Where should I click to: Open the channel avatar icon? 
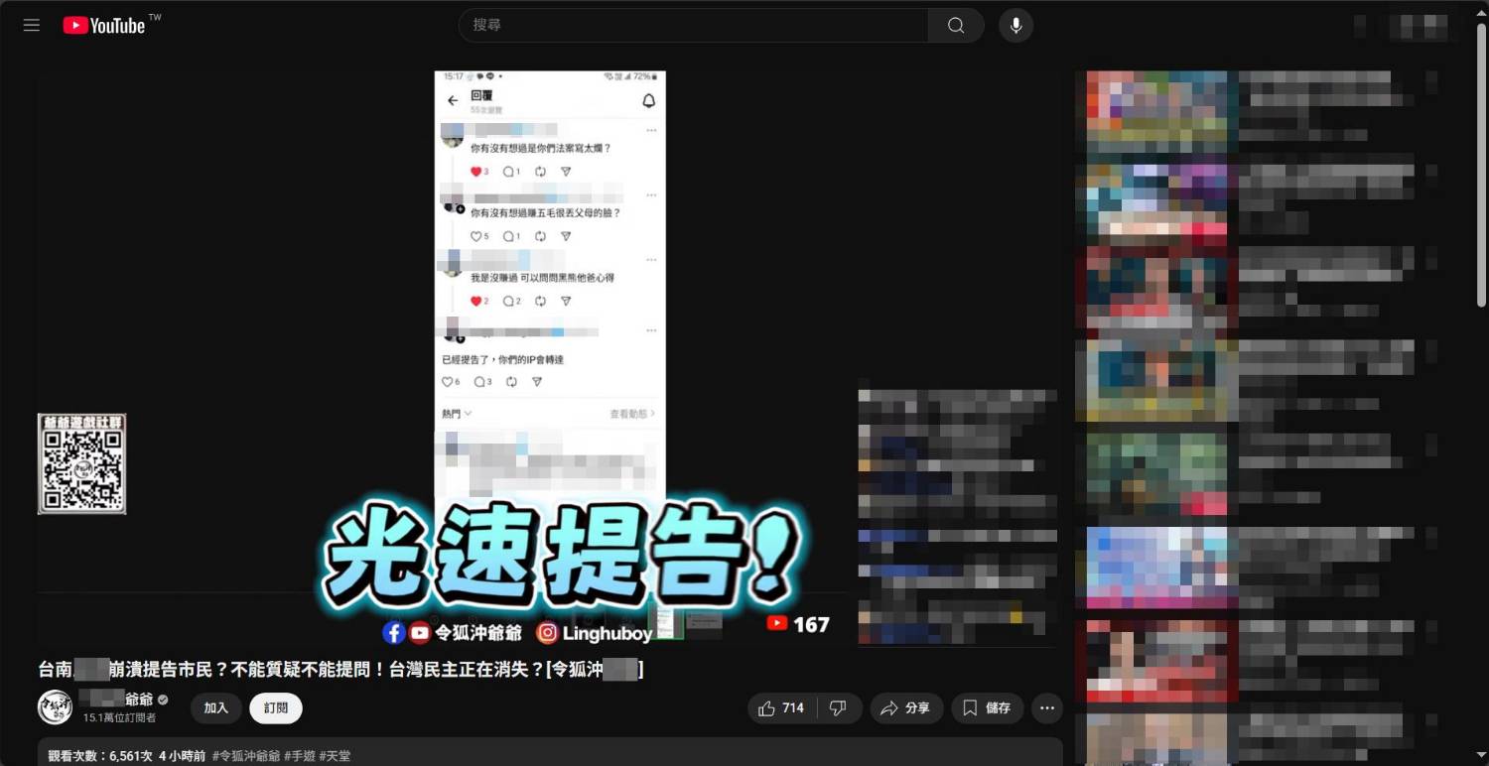click(x=55, y=706)
